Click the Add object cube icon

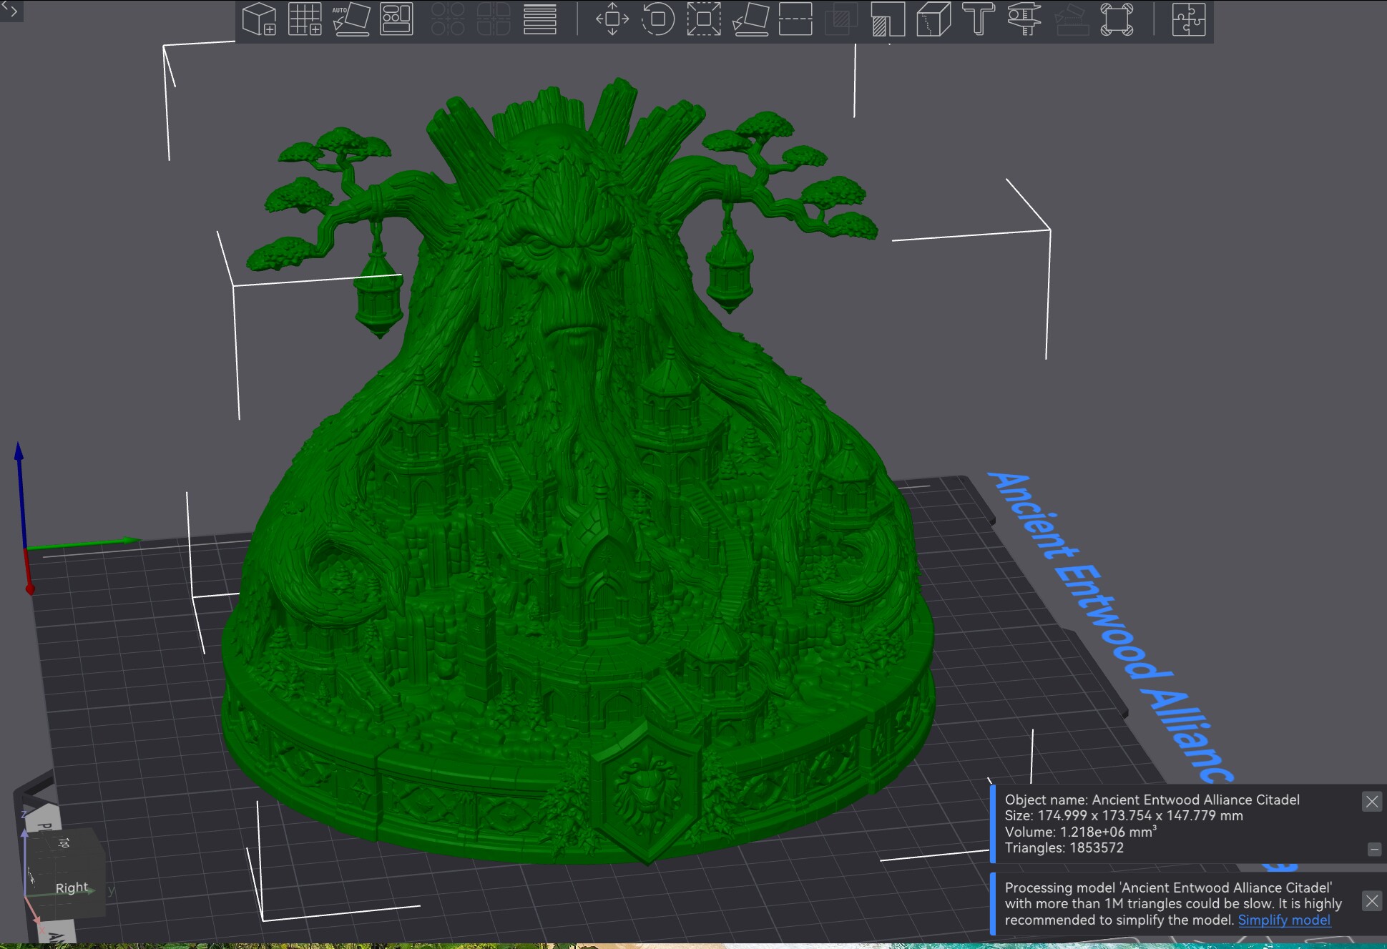259,19
